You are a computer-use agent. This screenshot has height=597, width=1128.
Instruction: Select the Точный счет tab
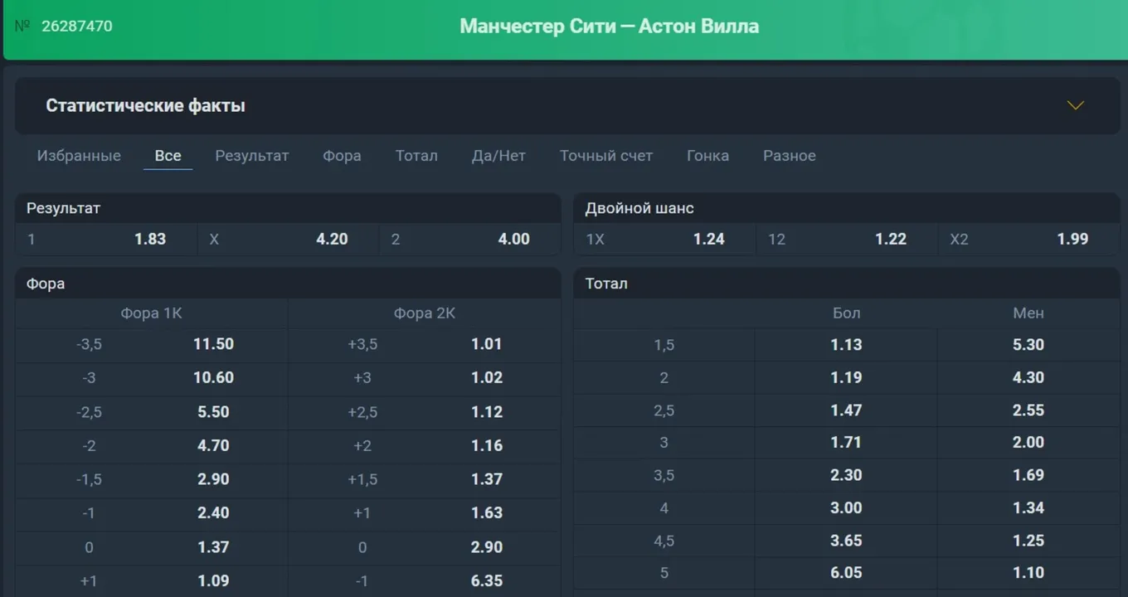click(606, 155)
